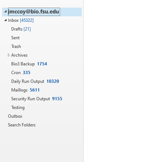
Task: Open the Testing folder
Action: (18, 108)
